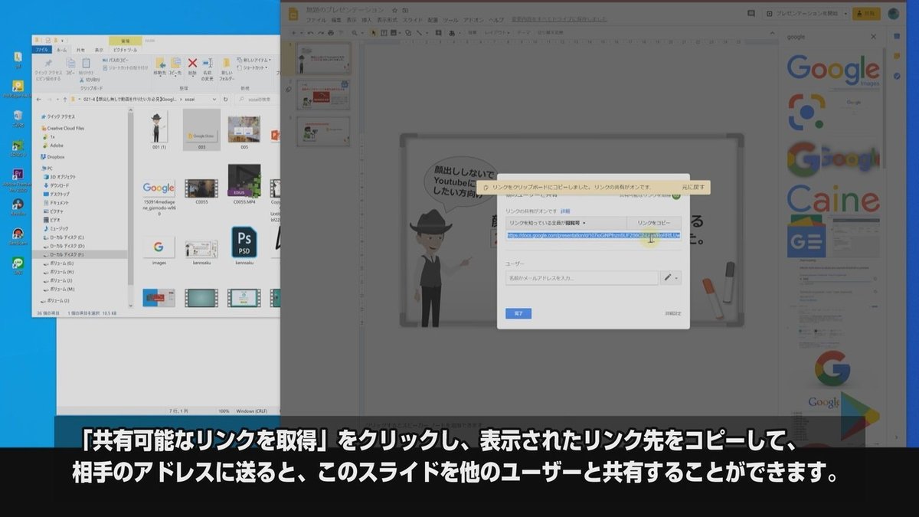Screen dimensions: 919x517
Task: Select the kennsaku PSD file in Explorer
Action: pyautogui.click(x=244, y=247)
